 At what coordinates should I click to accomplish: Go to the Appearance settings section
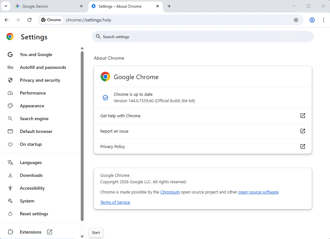(x=32, y=106)
